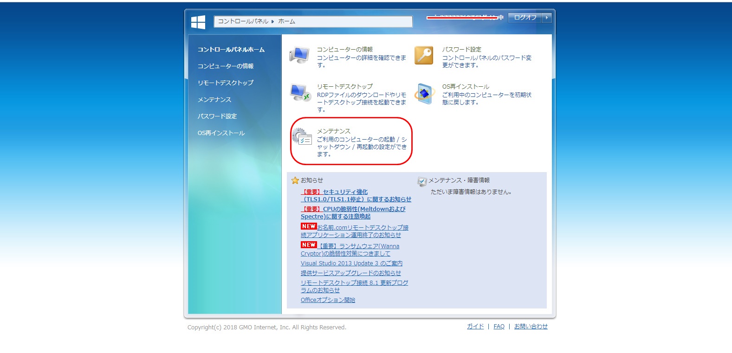Image resolution: width=732 pixels, height=353 pixels.
Task: Open the リモートデスクトップ heading in main panel
Action: (x=345, y=86)
